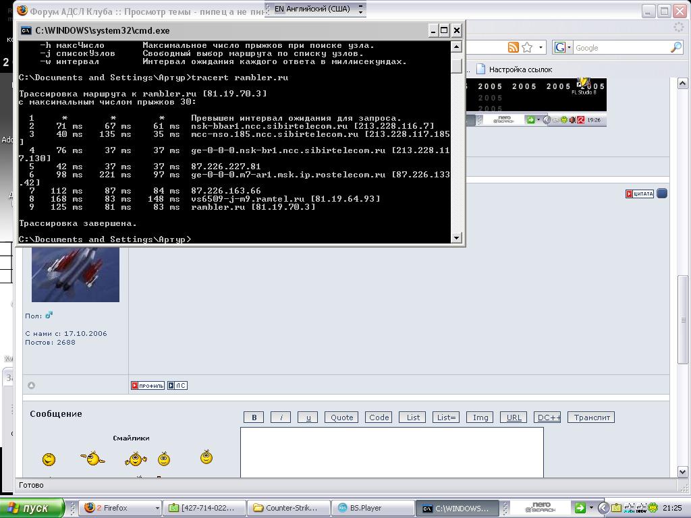This screenshot has width=691, height=518.
Task: Open the 'Настройка ссылок' bookmark
Action: [x=514, y=69]
